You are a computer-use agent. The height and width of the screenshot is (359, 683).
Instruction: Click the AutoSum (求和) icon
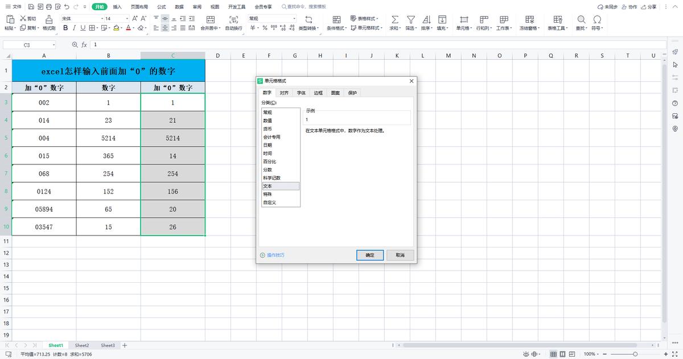pos(394,23)
